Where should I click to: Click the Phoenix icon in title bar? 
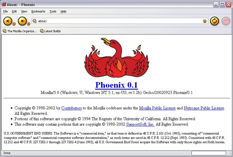(x=4, y=4)
